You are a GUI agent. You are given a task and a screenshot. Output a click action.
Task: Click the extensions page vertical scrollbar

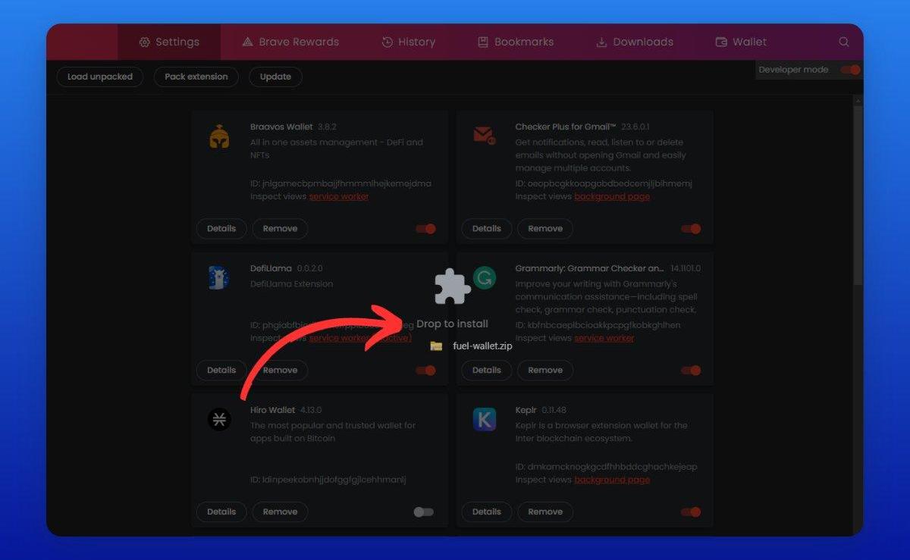[x=858, y=196]
